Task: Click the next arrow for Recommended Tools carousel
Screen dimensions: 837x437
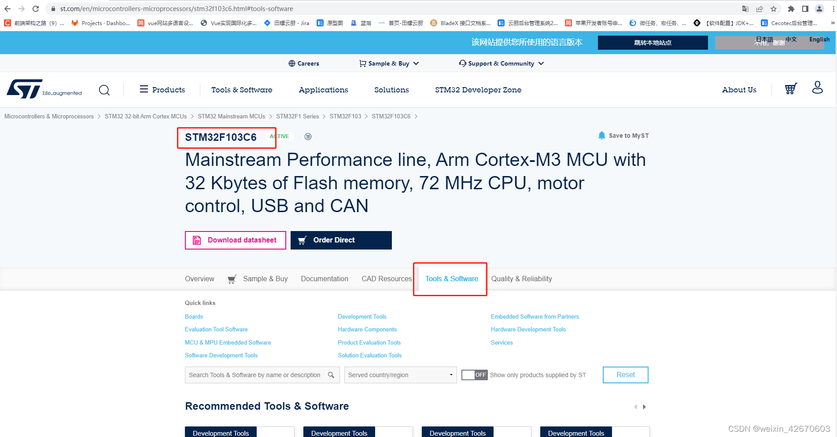Action: pyautogui.click(x=644, y=407)
